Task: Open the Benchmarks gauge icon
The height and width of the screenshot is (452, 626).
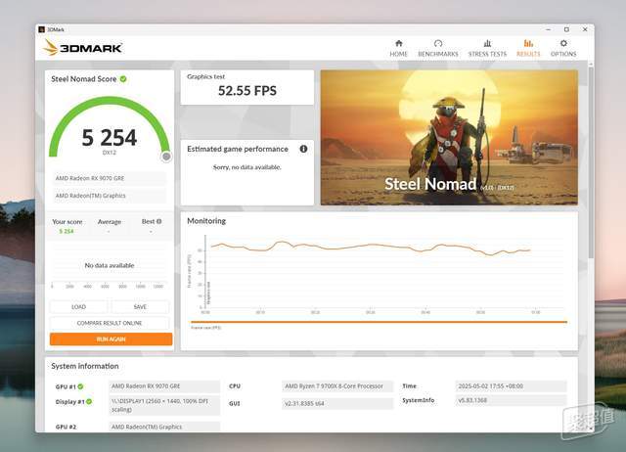Action: (438, 43)
